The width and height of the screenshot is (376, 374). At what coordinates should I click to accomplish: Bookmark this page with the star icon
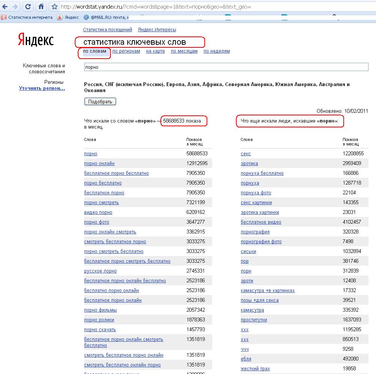pos(54,6)
